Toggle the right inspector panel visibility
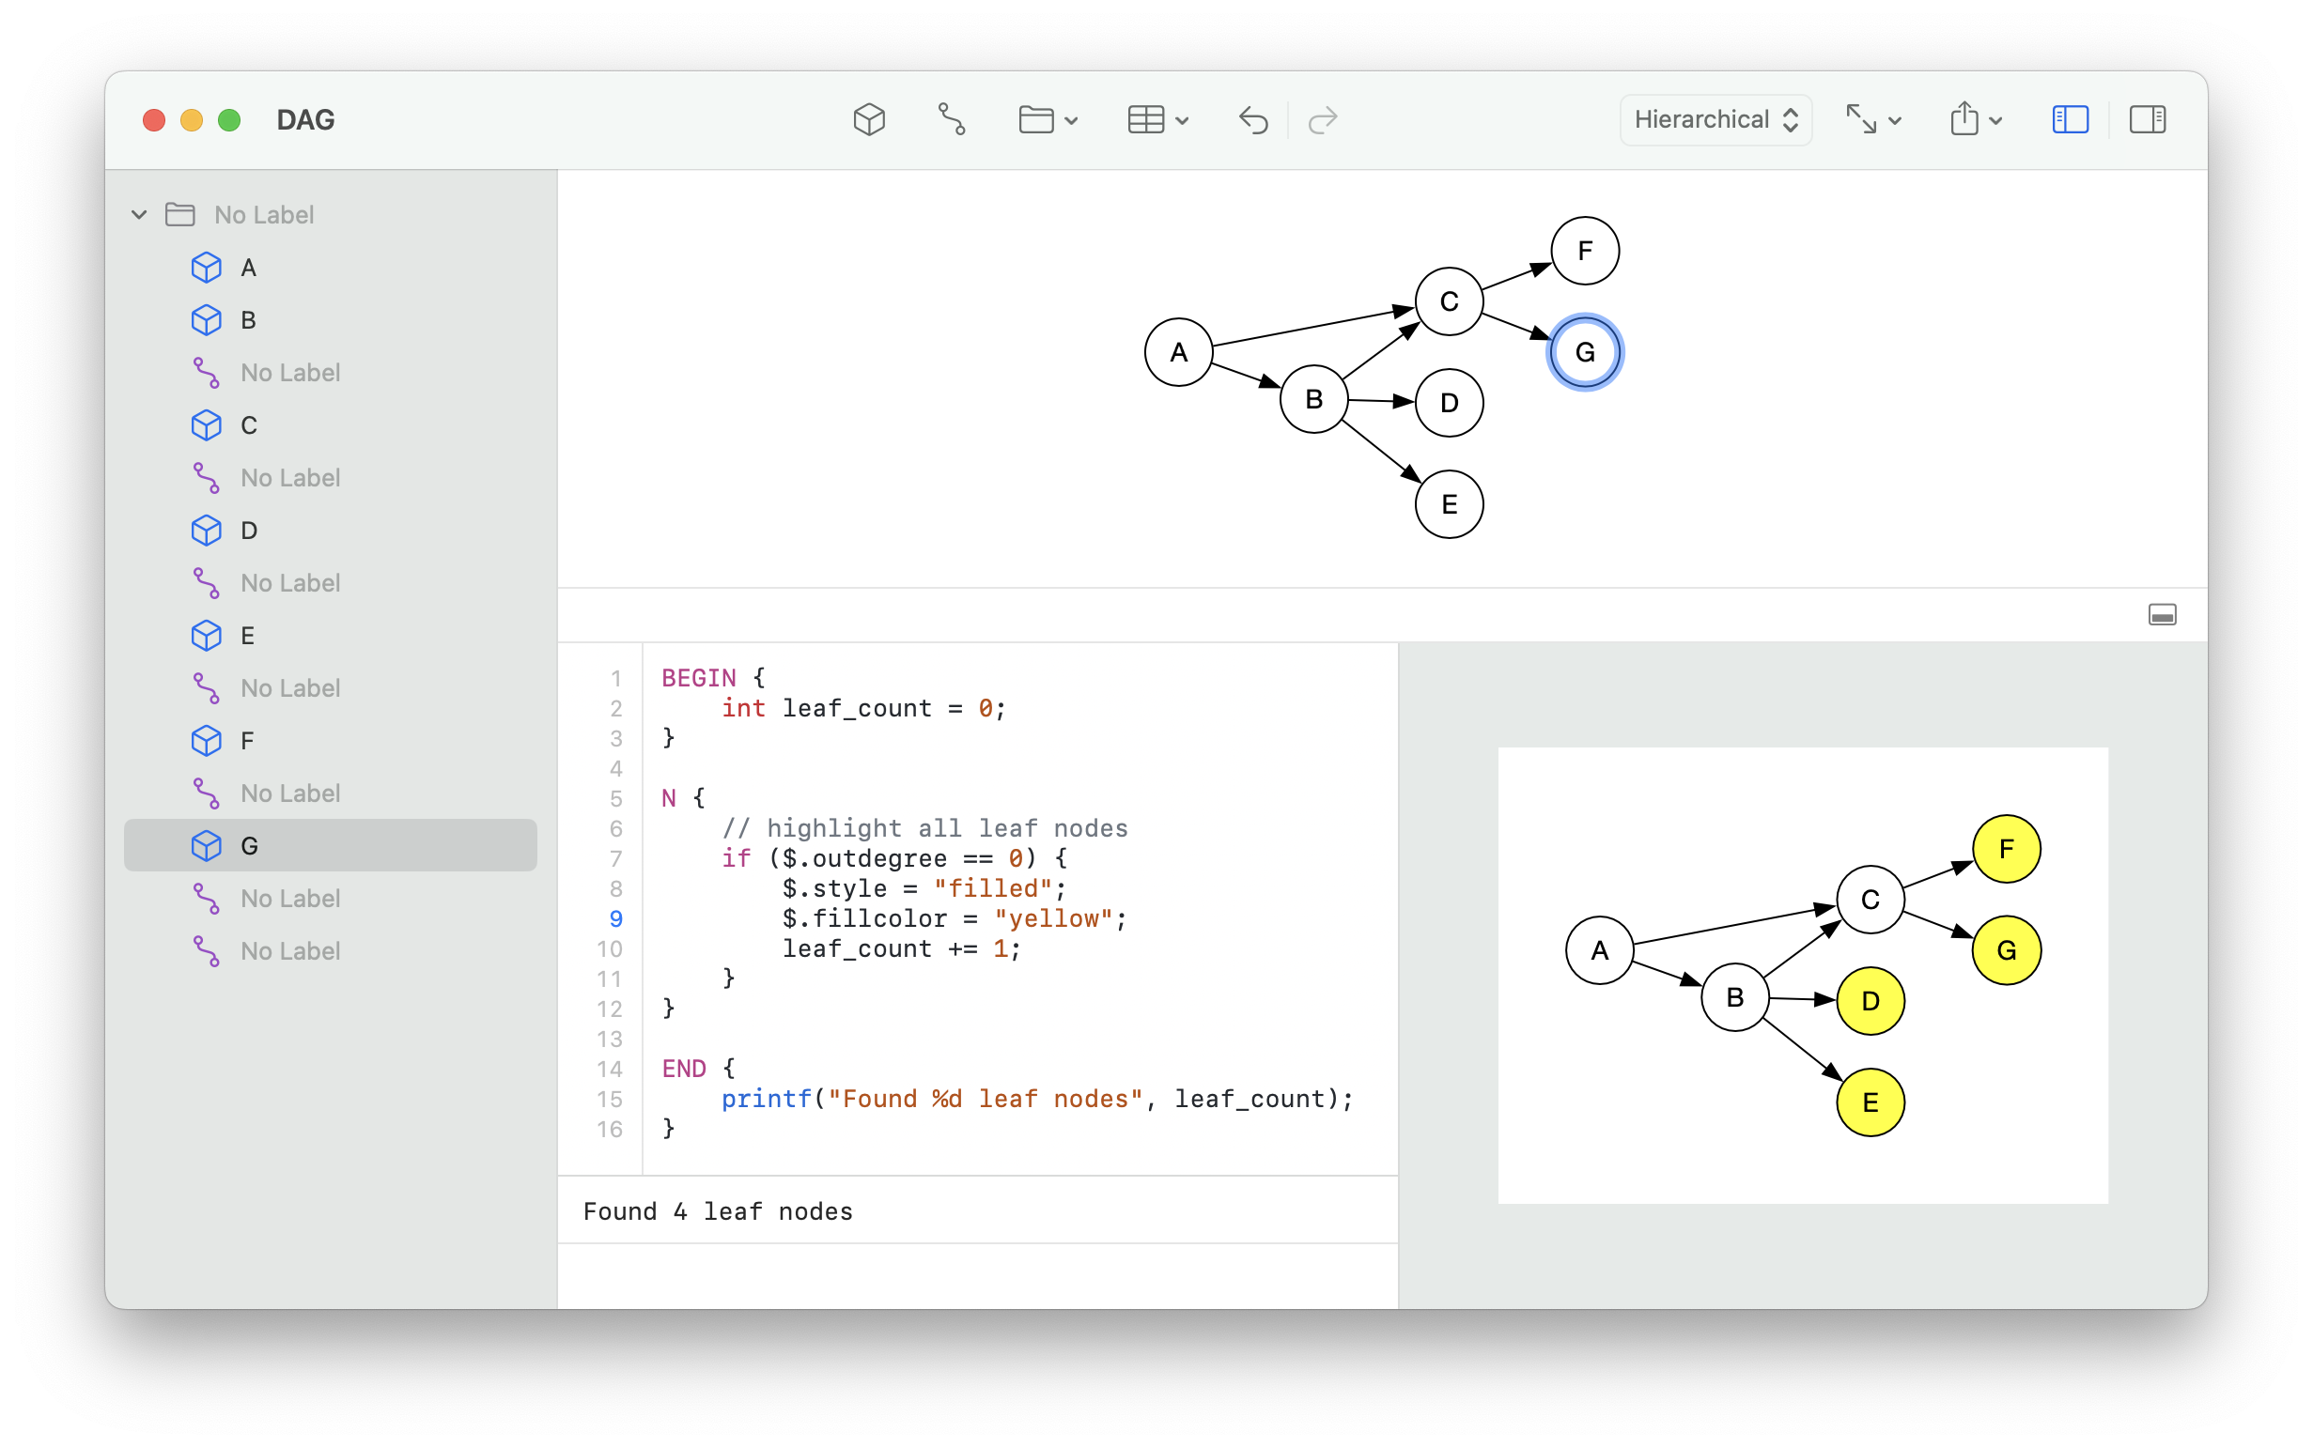 2149,118
